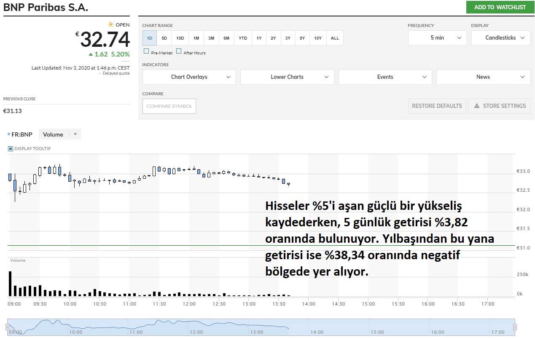The height and width of the screenshot is (338, 535).
Task: Click the 250k volume axis label
Action: [522, 274]
